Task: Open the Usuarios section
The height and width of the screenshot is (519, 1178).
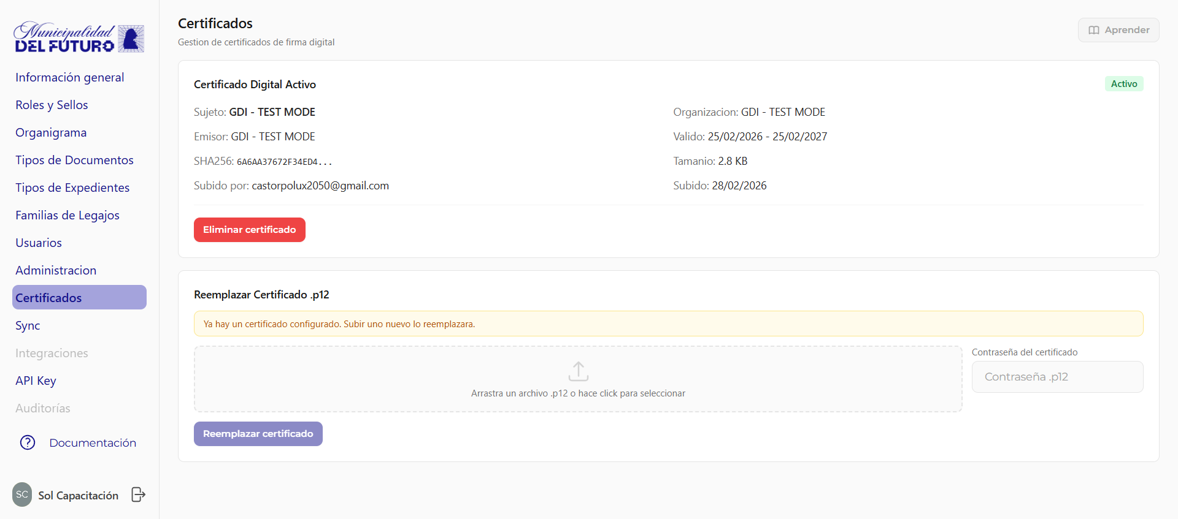Action: coord(39,243)
